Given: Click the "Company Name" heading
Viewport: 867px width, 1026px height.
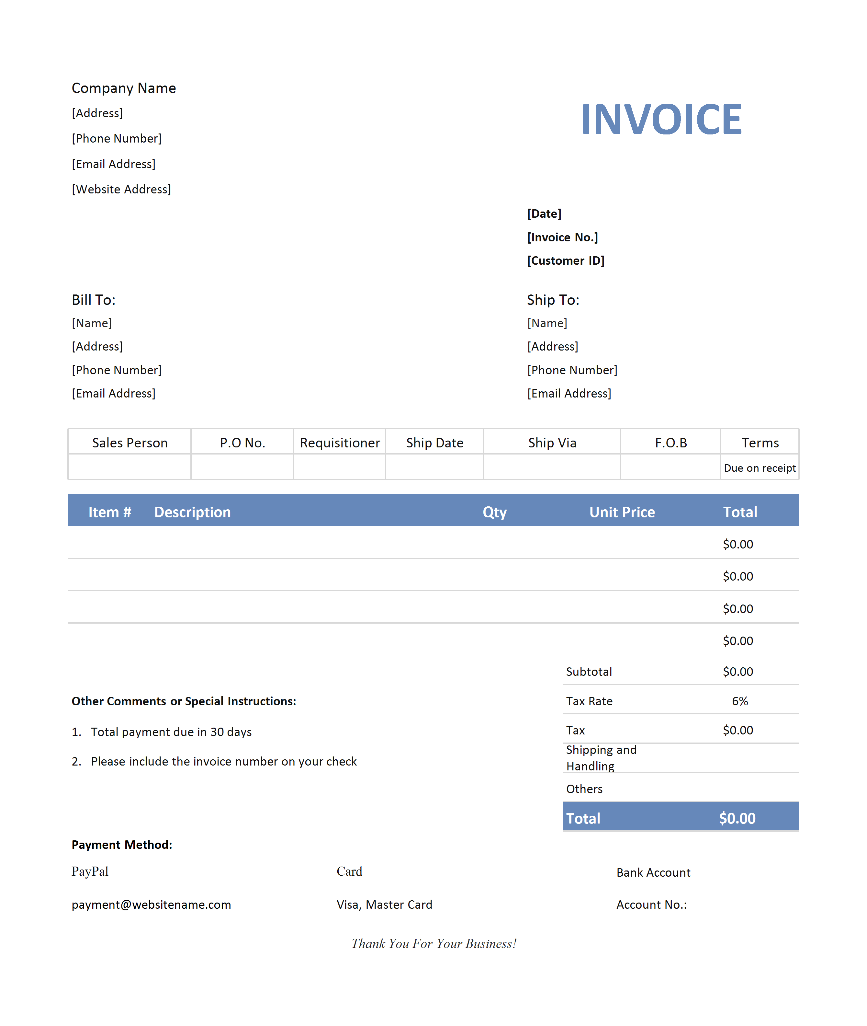Looking at the screenshot, I should [124, 88].
